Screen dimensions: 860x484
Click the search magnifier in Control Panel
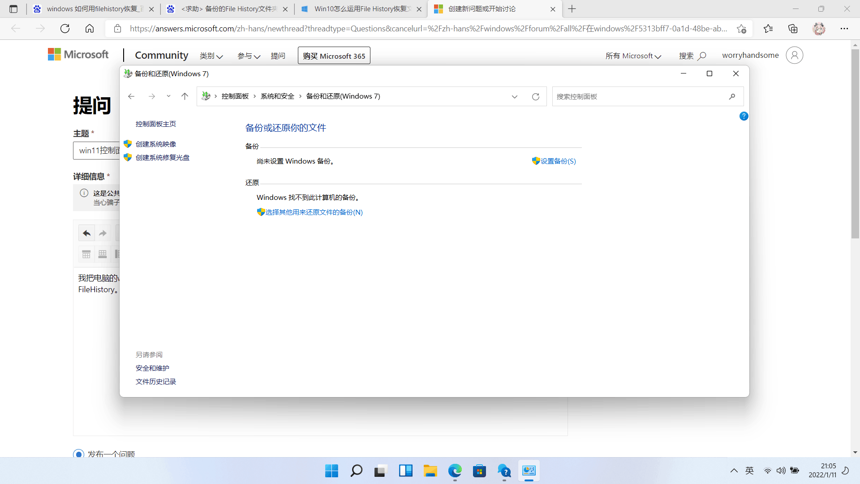tap(732, 96)
